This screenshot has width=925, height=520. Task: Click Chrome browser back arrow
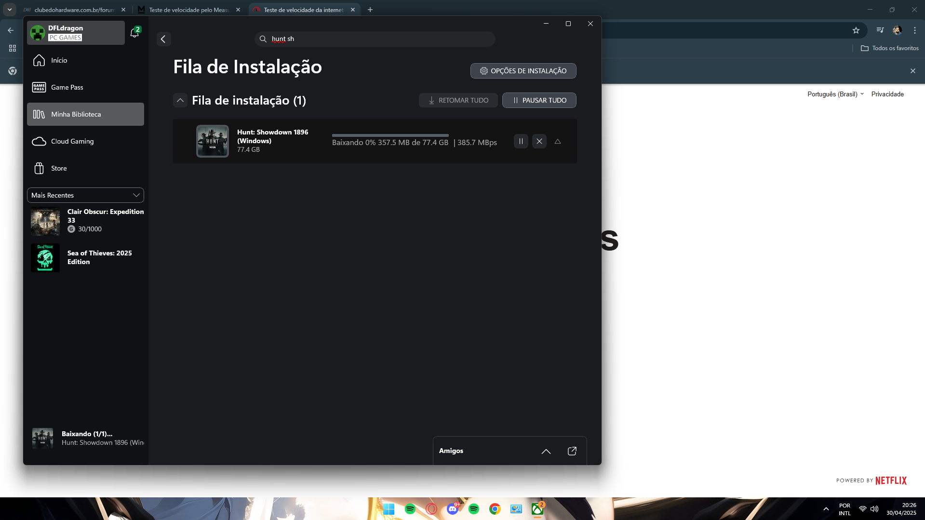(x=11, y=30)
